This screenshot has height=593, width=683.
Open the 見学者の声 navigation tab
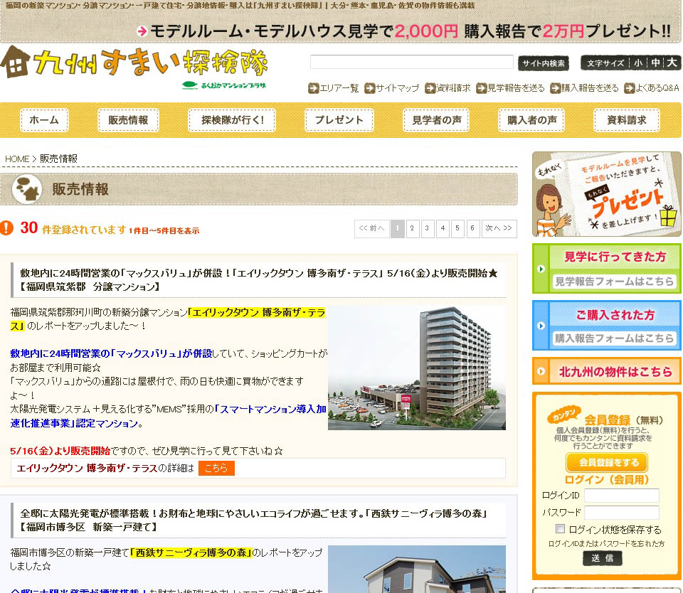pyautogui.click(x=436, y=120)
